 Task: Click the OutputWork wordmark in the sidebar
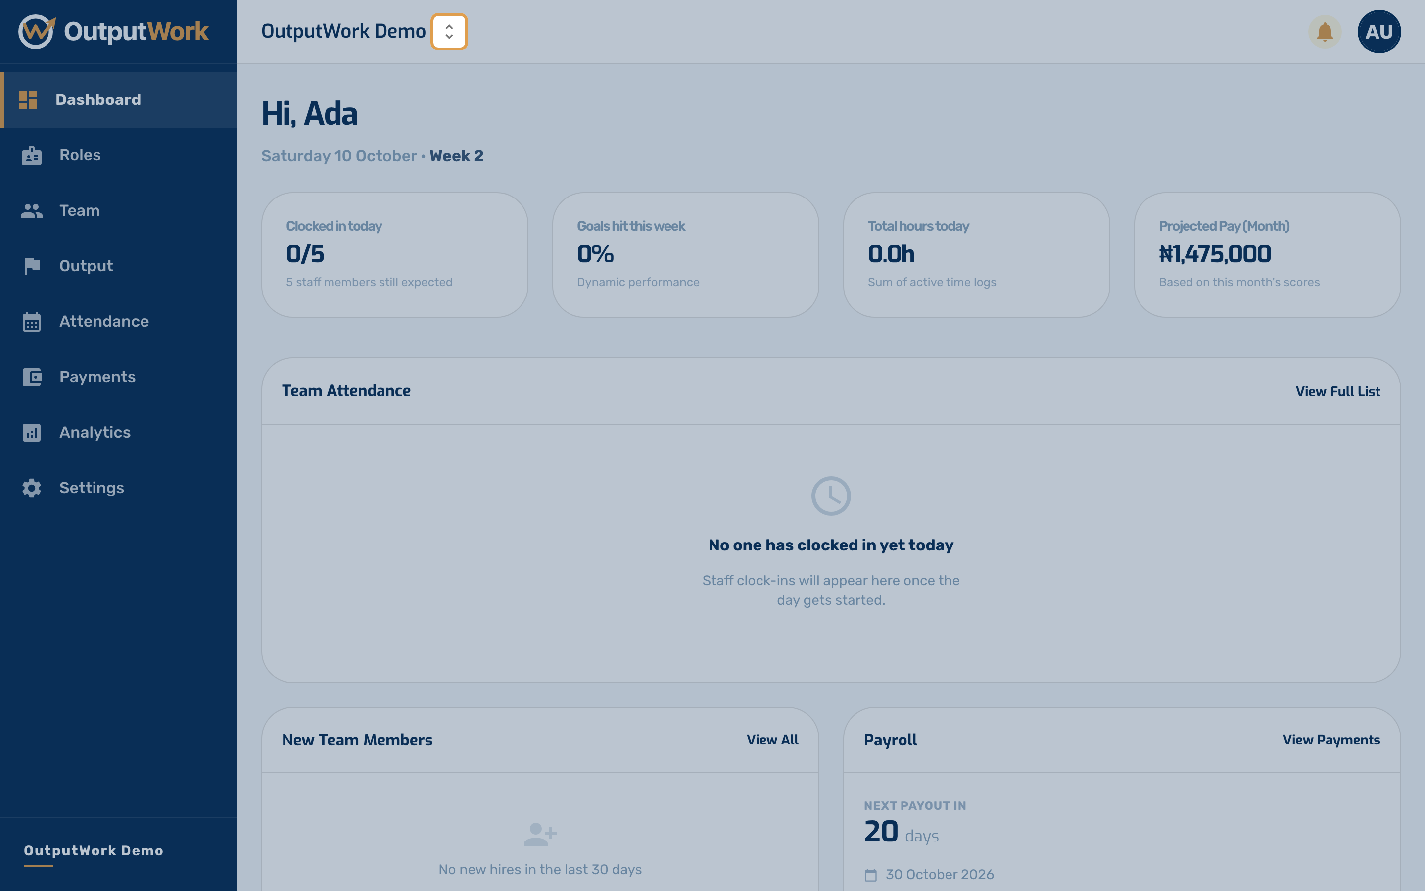pyautogui.click(x=136, y=31)
